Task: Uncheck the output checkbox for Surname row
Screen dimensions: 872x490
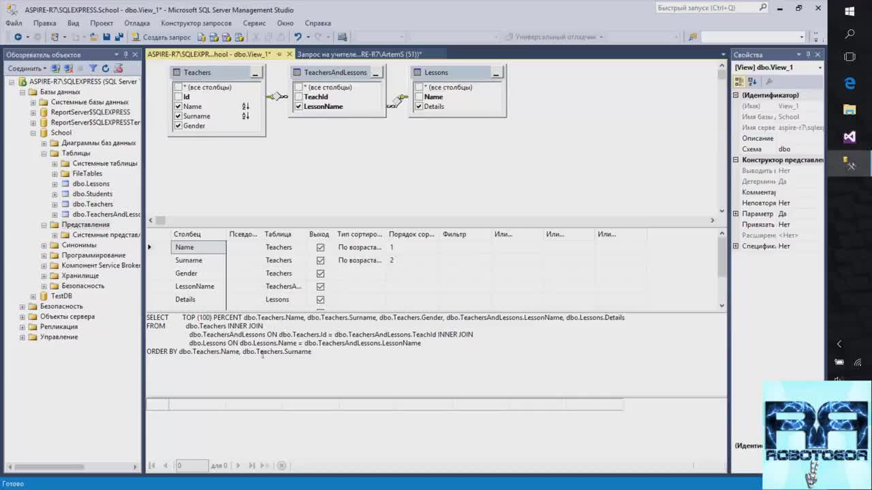Action: tap(320, 261)
